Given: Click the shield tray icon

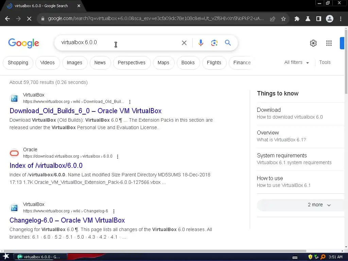Looking at the screenshot, I should coord(311,257).
